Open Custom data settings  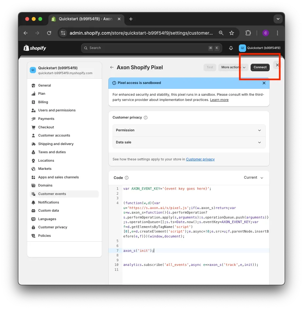tap(64, 211)
